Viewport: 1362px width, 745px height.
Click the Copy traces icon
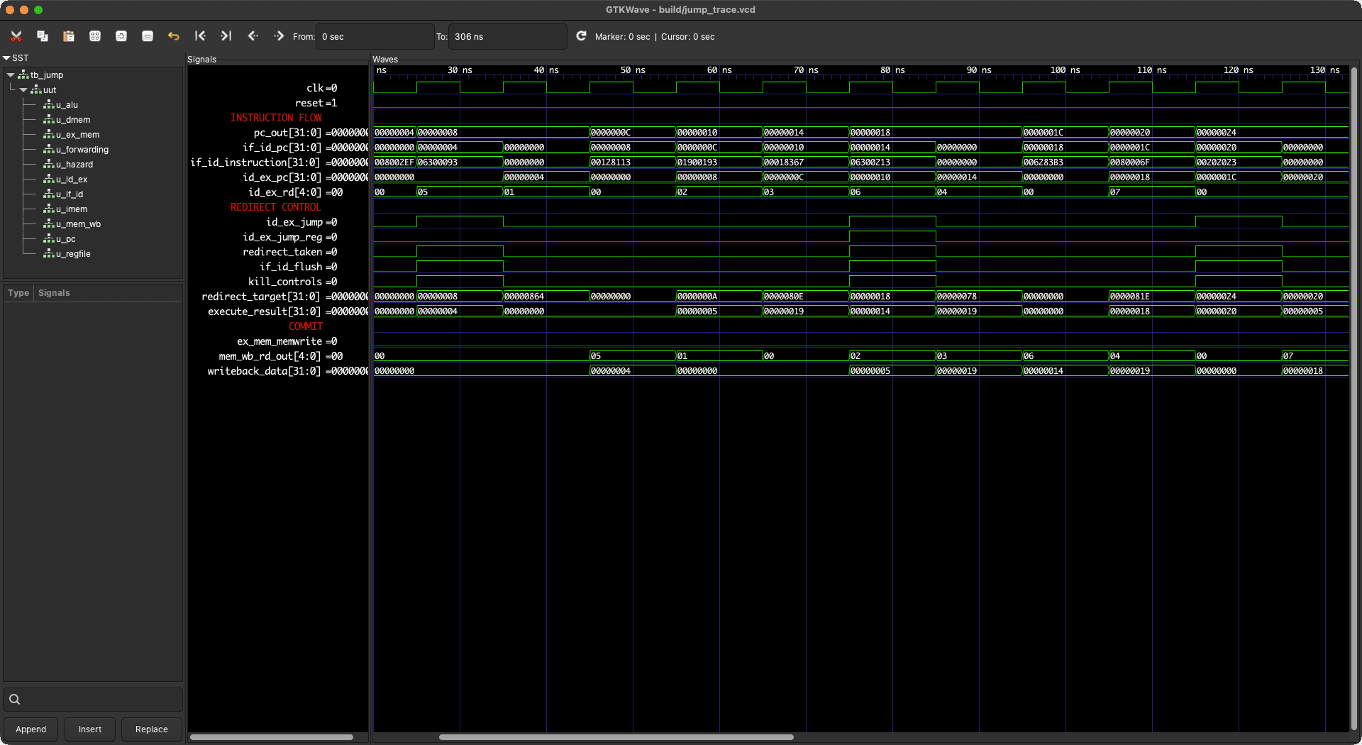coord(43,36)
